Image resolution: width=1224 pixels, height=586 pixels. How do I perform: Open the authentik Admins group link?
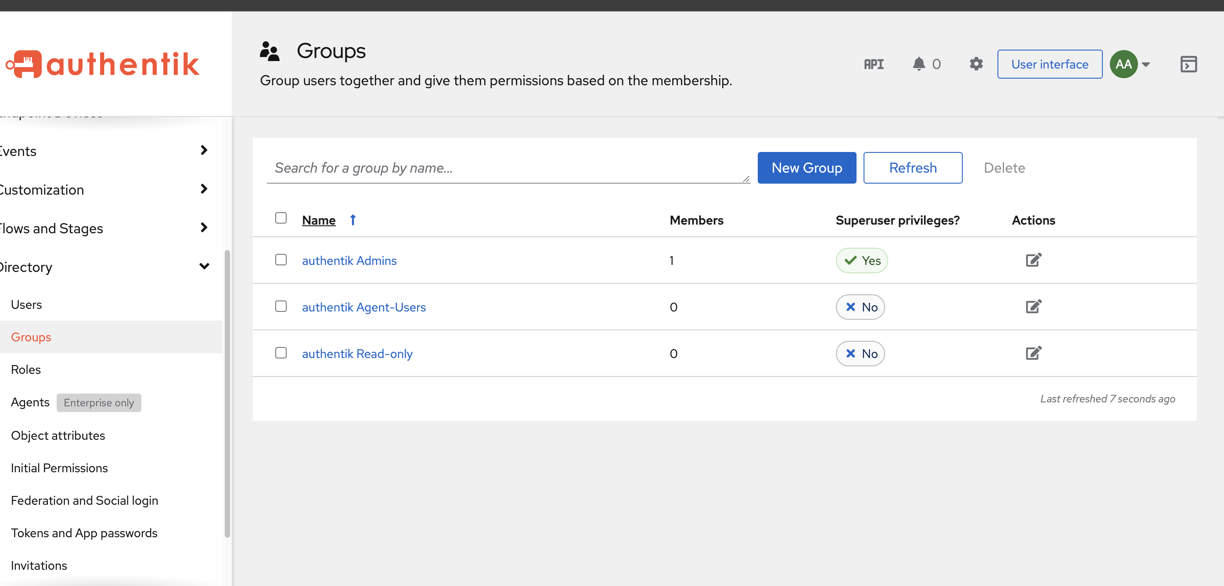[349, 260]
